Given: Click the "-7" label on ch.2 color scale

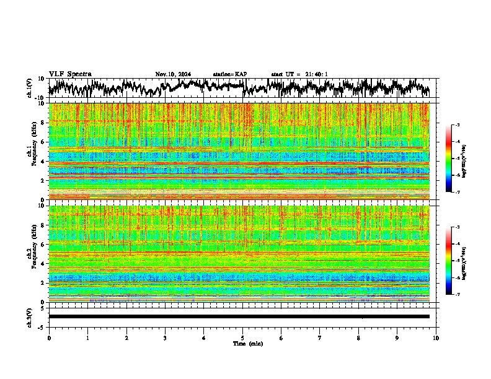Looking at the screenshot, I should [x=457, y=294].
